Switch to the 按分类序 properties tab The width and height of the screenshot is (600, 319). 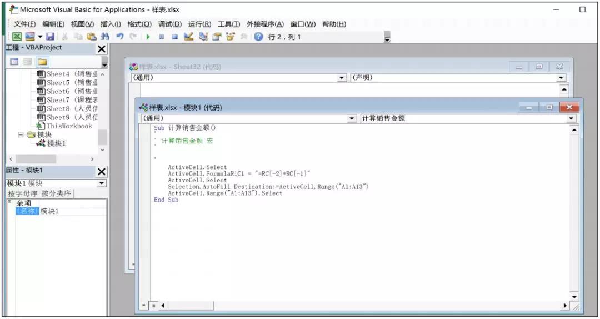pos(56,193)
